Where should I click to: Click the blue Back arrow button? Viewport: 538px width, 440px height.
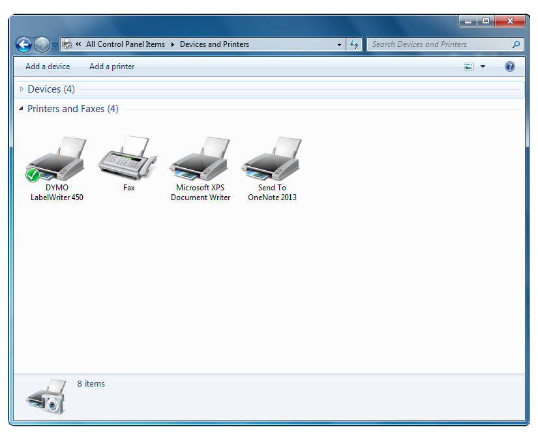click(23, 44)
